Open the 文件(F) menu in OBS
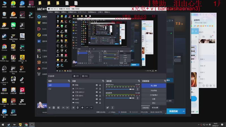Image resolution: width=226 pixels, height=127 pixels. coord(50,12)
